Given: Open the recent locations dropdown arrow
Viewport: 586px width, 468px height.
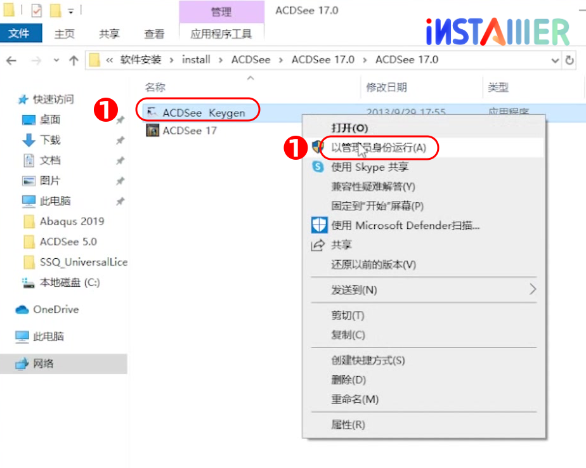Looking at the screenshot, I should pyautogui.click(x=56, y=60).
